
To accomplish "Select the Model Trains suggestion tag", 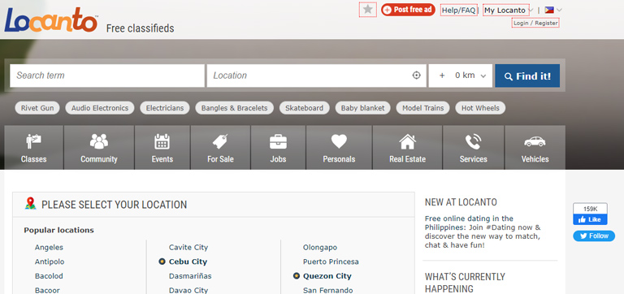I will click(423, 108).
